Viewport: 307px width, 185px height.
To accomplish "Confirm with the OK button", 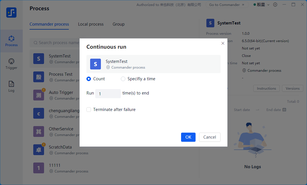I will tap(188, 137).
